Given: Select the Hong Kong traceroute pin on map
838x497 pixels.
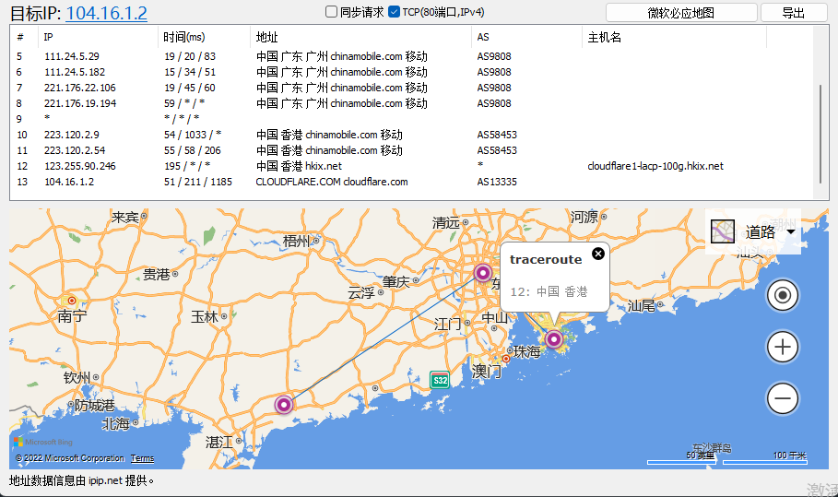Looking at the screenshot, I should tap(554, 338).
